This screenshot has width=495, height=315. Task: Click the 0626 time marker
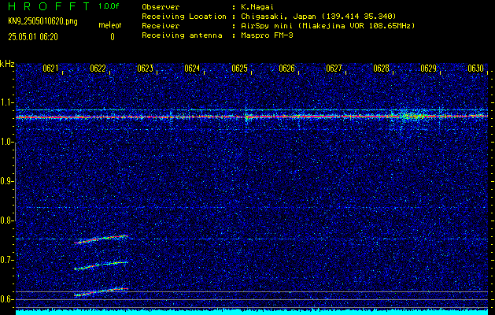pyautogui.click(x=287, y=69)
